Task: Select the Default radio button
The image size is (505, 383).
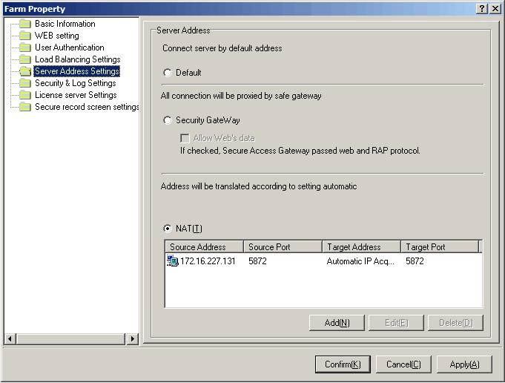Action: 168,73
